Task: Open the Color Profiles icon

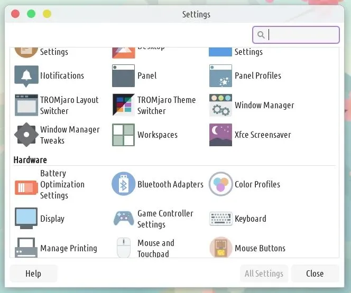Action: [220, 184]
